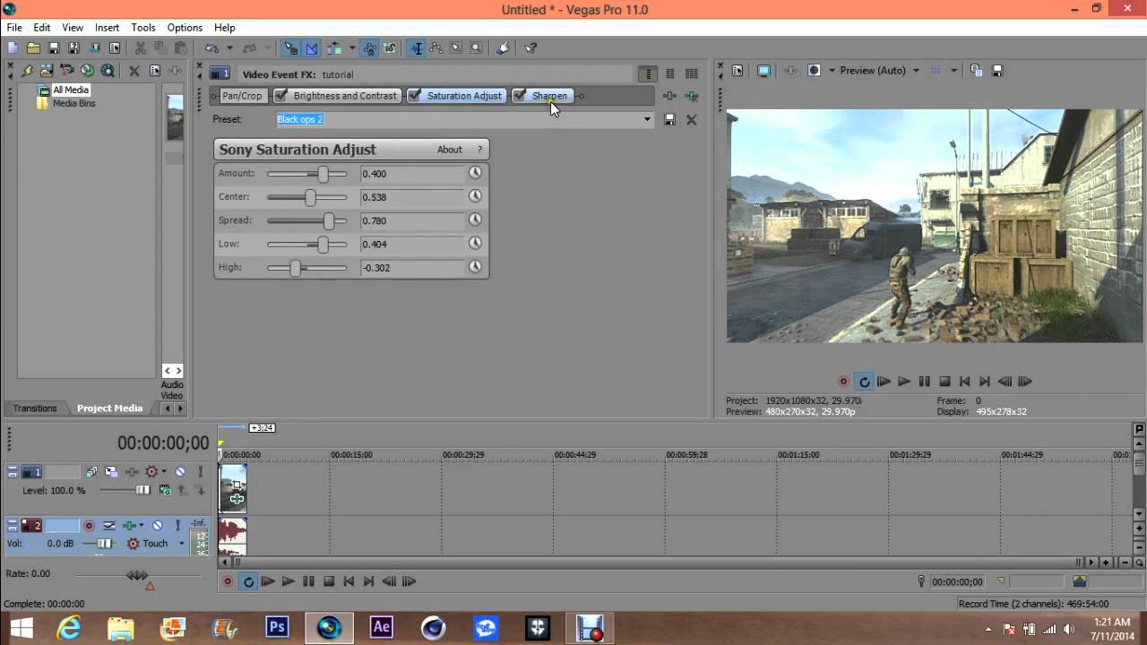1147x645 pixels.
Task: Save the preset with the floppy icon
Action: click(669, 119)
